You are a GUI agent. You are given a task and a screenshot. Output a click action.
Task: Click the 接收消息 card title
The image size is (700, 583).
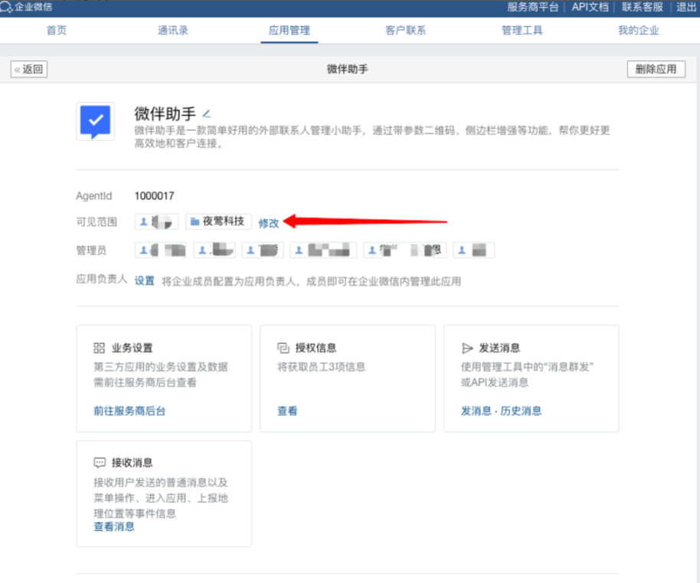coord(132,463)
